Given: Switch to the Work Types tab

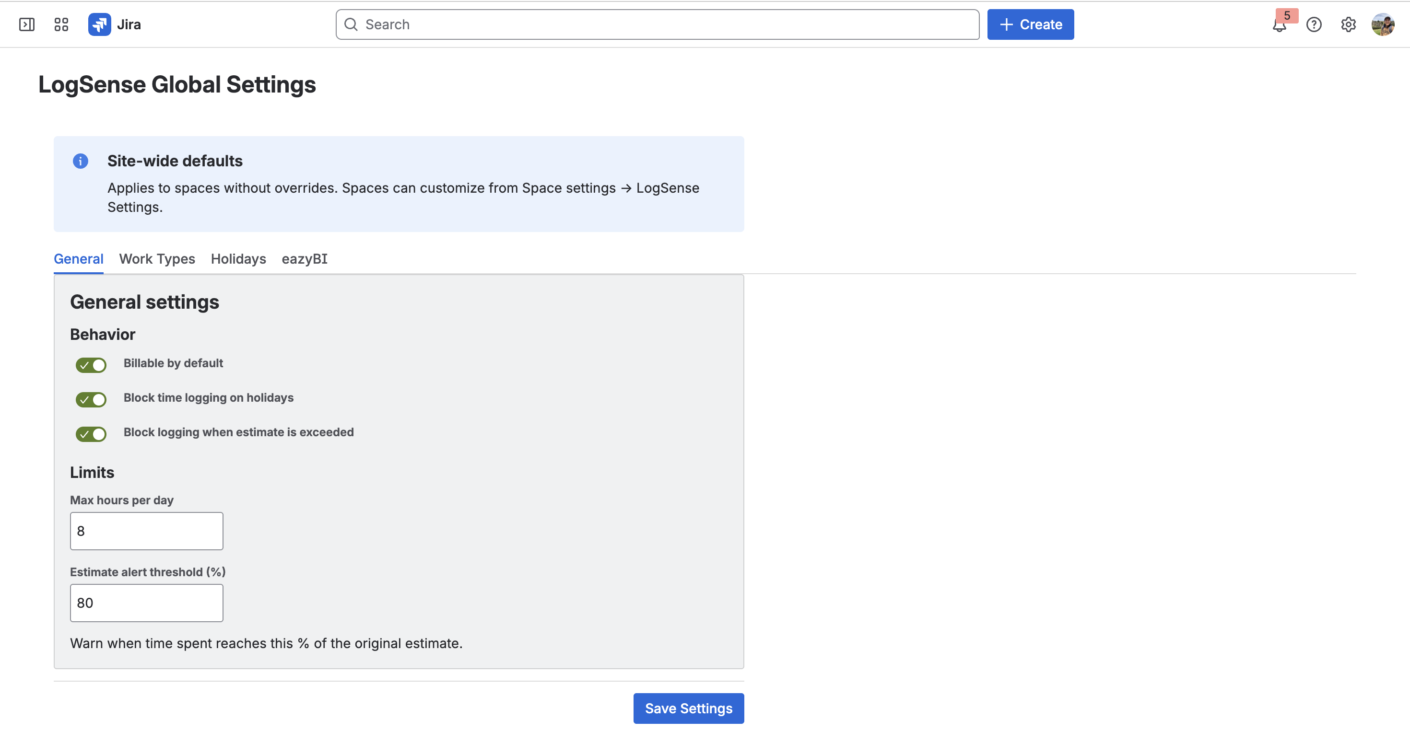Looking at the screenshot, I should pyautogui.click(x=157, y=259).
